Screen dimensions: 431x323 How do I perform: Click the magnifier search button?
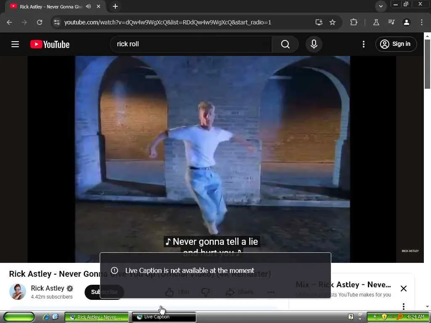click(285, 44)
